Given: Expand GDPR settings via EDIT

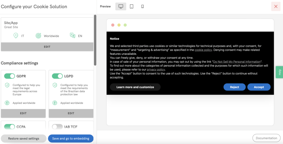Looking at the screenshot, I should [x=23, y=113].
